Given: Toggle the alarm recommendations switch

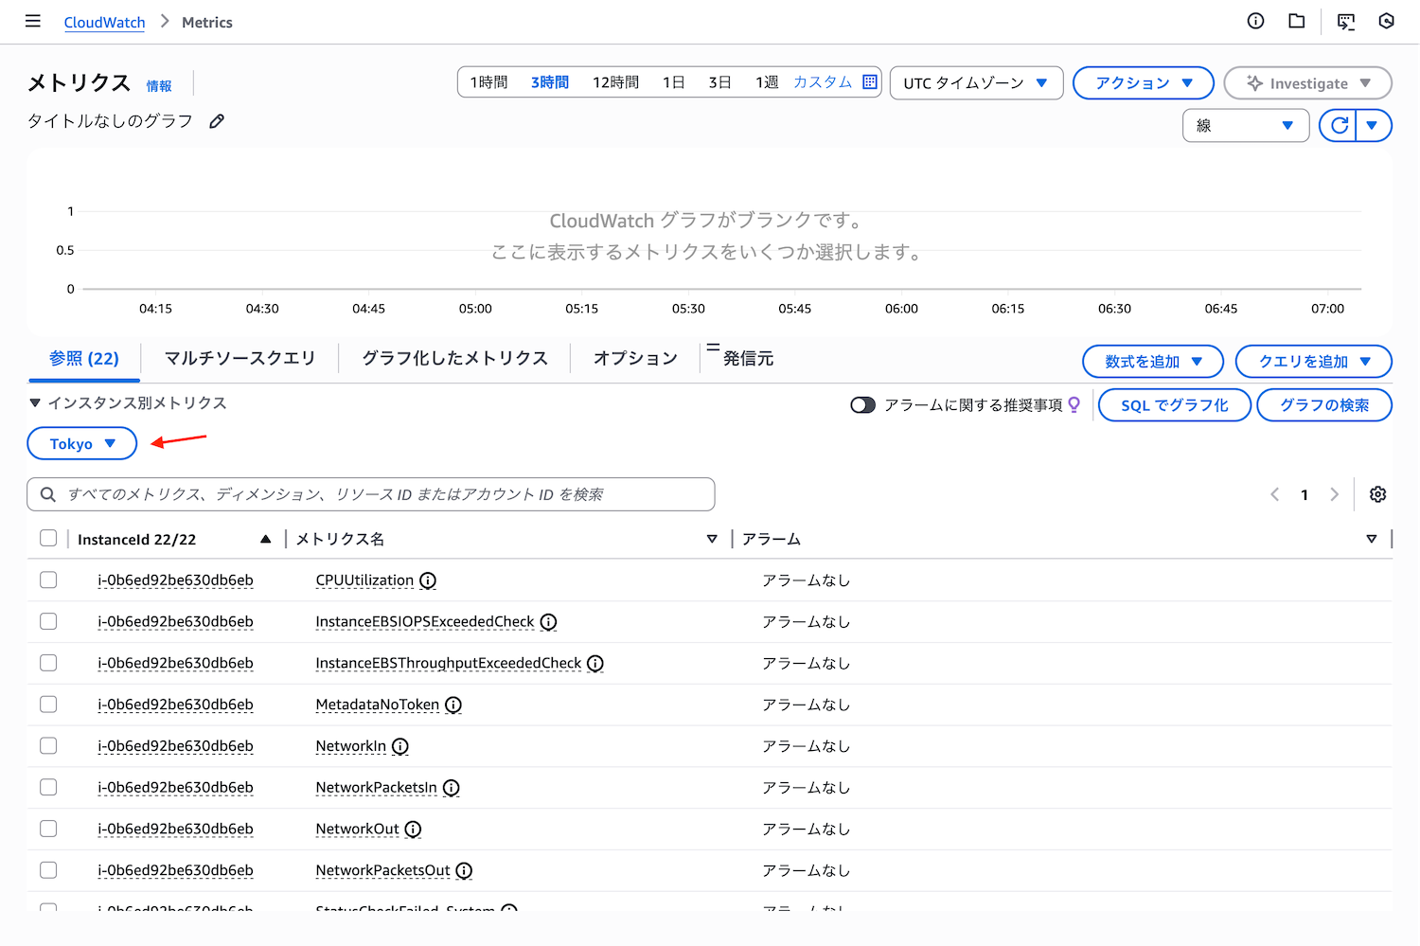Looking at the screenshot, I should tap(862, 405).
